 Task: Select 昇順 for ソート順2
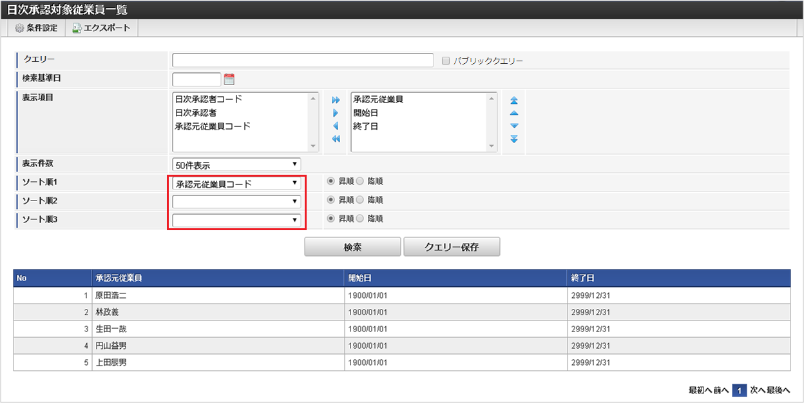[331, 201]
